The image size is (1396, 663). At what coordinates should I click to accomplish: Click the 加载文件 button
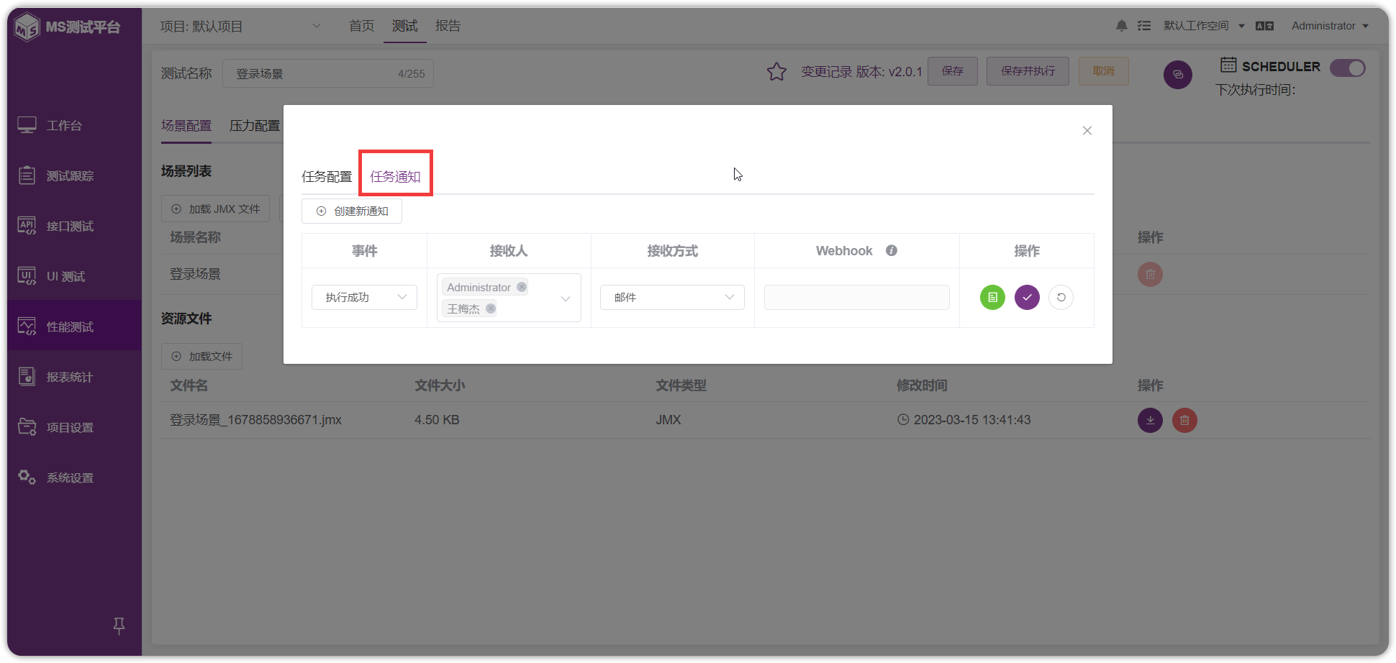201,356
